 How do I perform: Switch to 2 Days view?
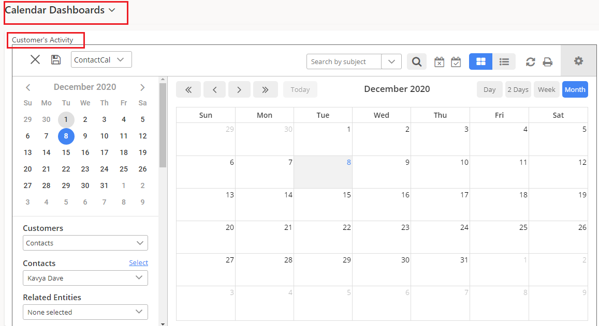[x=518, y=89]
